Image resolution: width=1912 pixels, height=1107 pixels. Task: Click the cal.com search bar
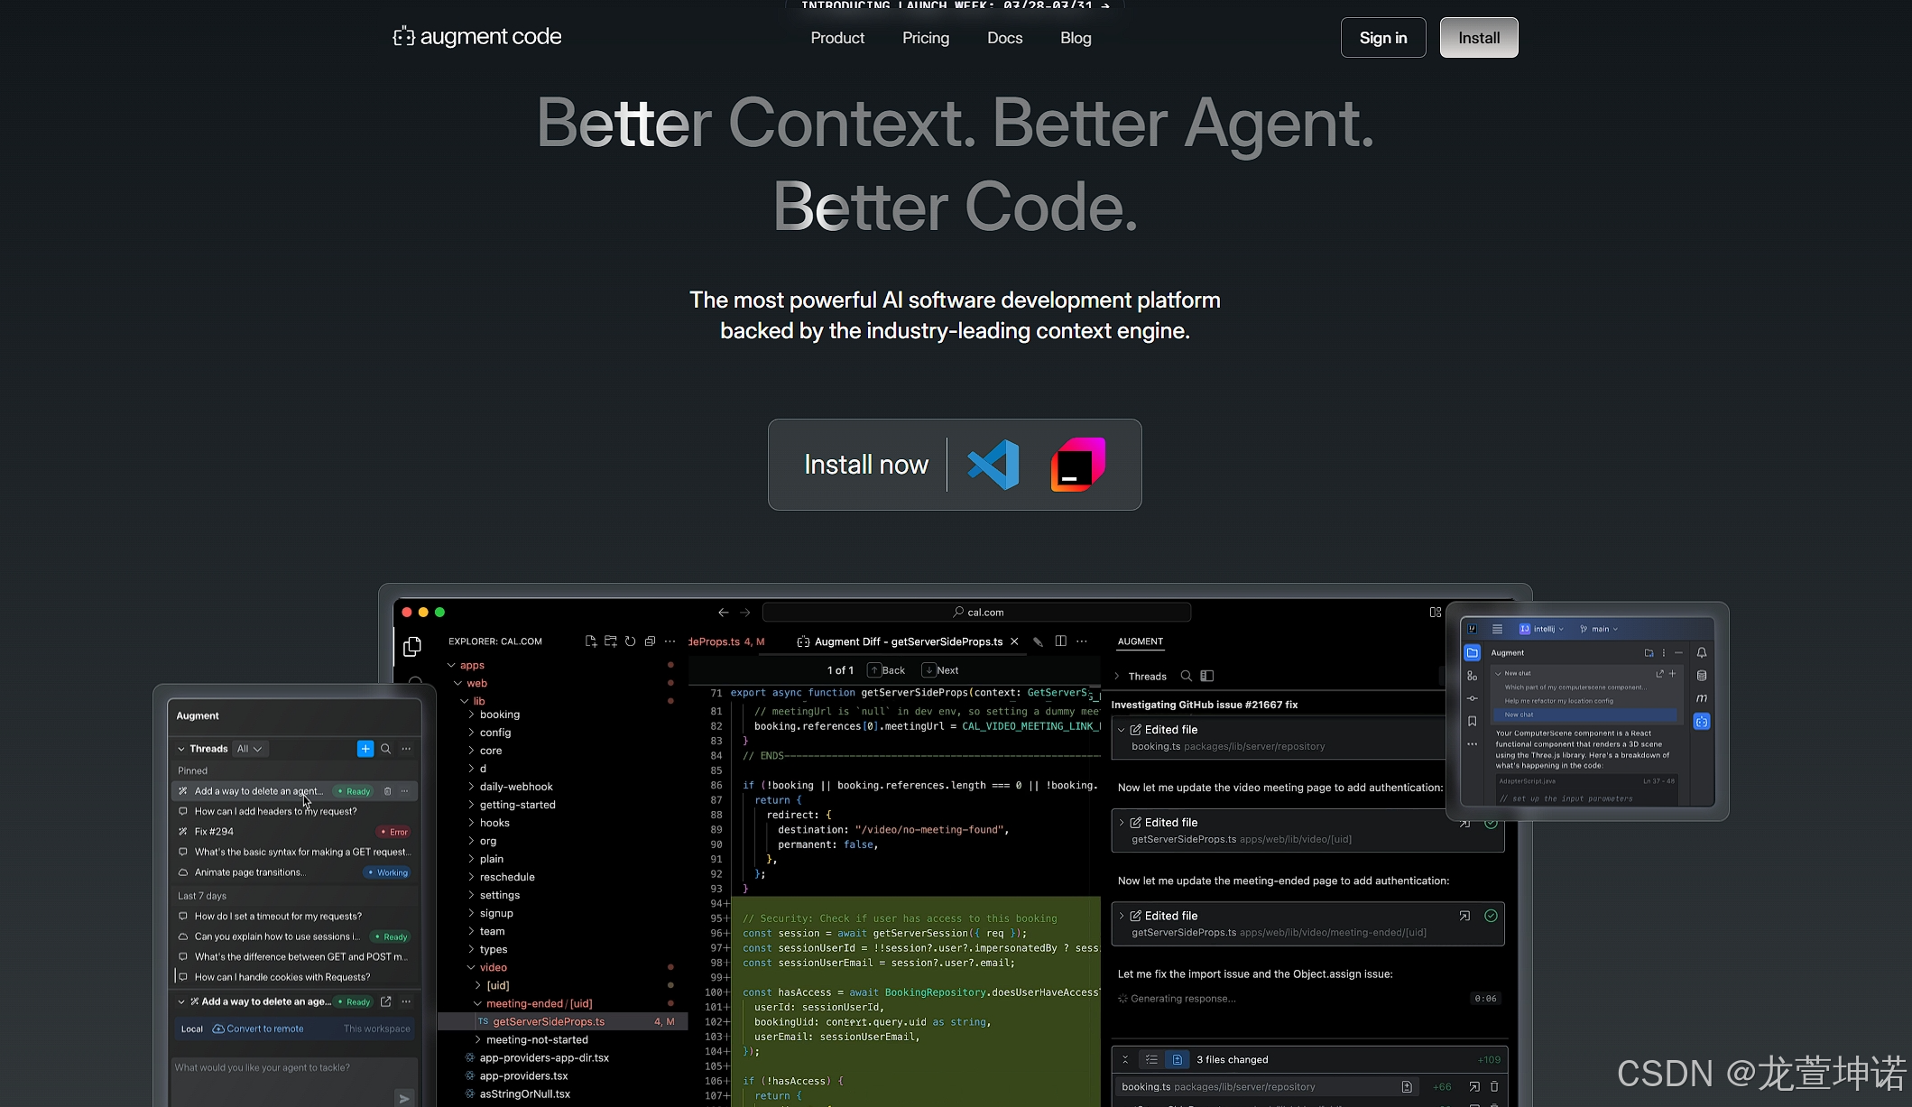coord(977,612)
